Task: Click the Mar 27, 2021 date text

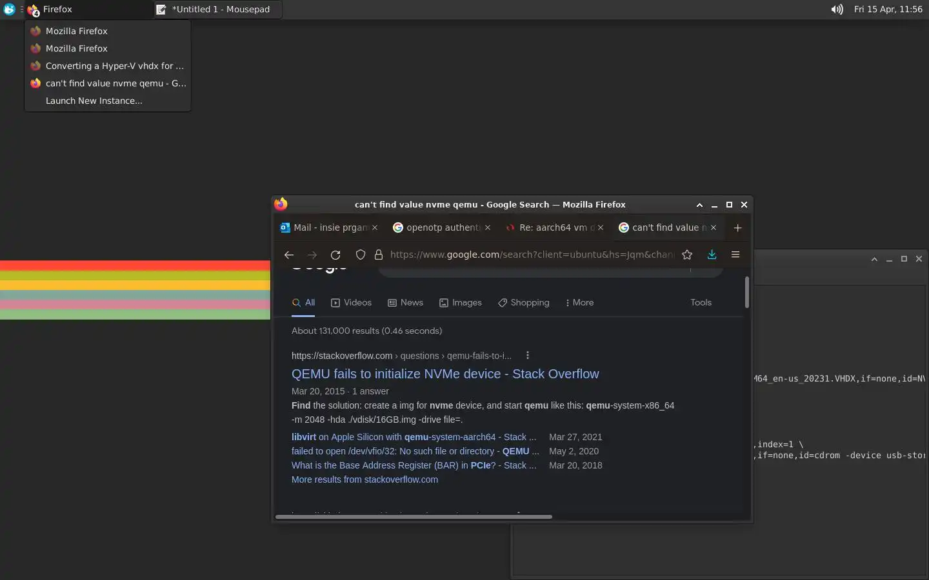Action: click(x=575, y=437)
